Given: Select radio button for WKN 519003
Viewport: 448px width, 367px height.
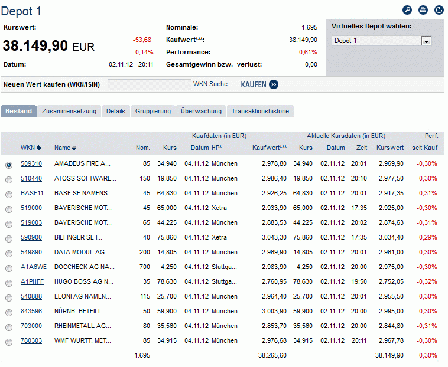Looking at the screenshot, I should [x=9, y=224].
